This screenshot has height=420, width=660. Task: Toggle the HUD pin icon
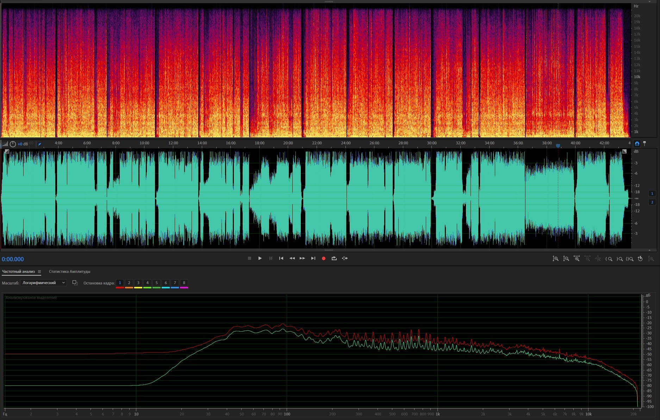coord(39,144)
